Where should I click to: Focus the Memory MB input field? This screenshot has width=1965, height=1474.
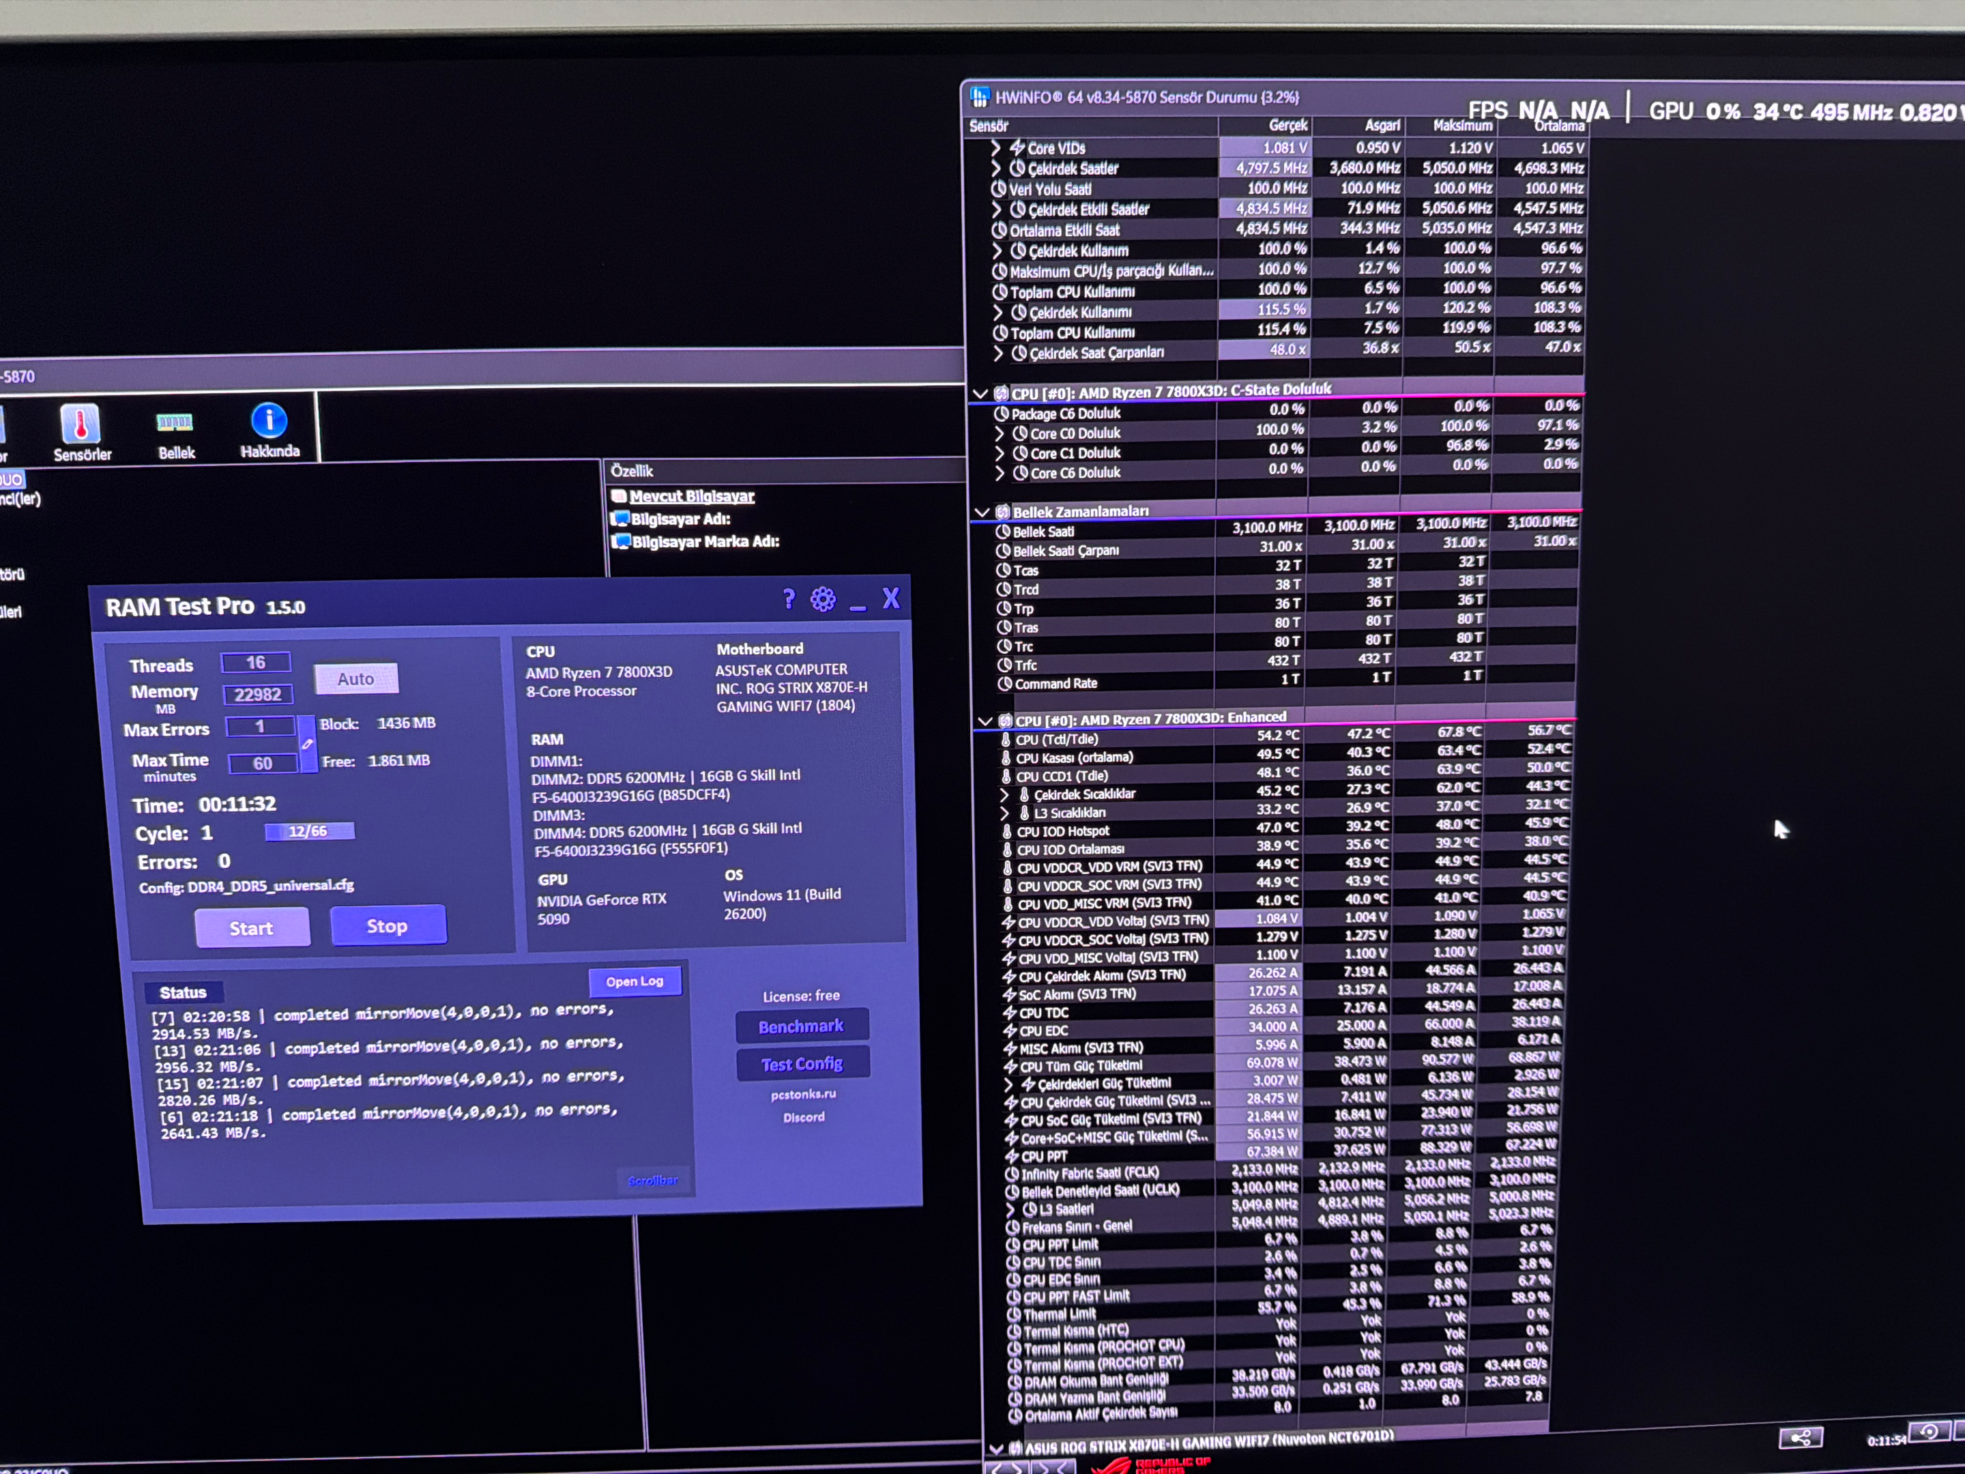tap(258, 695)
